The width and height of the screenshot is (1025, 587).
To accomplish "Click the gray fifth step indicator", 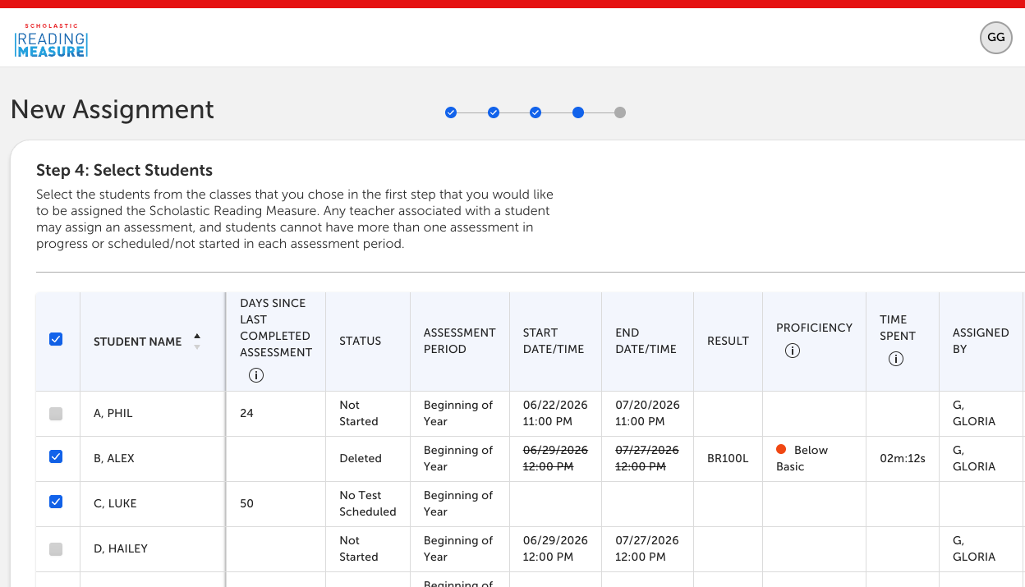I will pos(620,112).
